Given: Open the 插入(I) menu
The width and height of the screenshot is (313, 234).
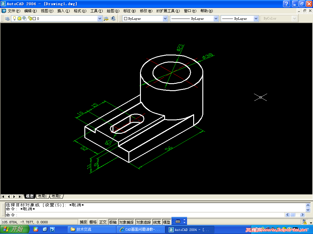Looking at the screenshot, I should pos(64,11).
